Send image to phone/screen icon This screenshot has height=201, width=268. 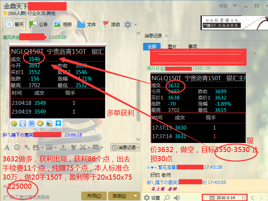pos(31,123)
